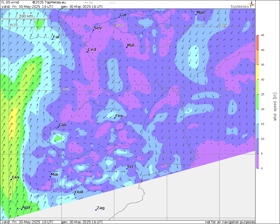Click the Cas station label
Image resolution: width=280 pixels, height=224 pixels.
pos(63,125)
